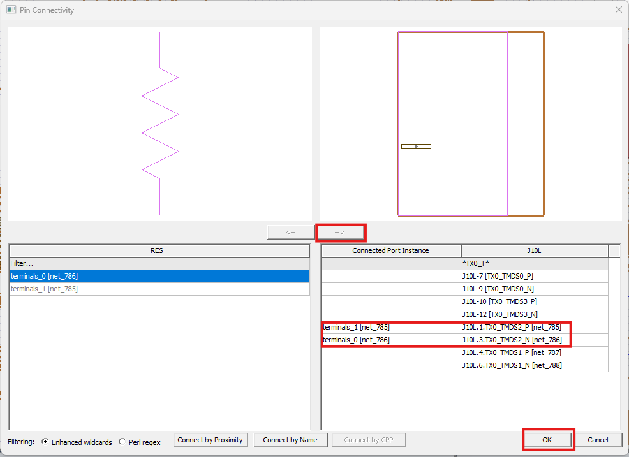Click the Pin Connectivity dialog icon

10,10
